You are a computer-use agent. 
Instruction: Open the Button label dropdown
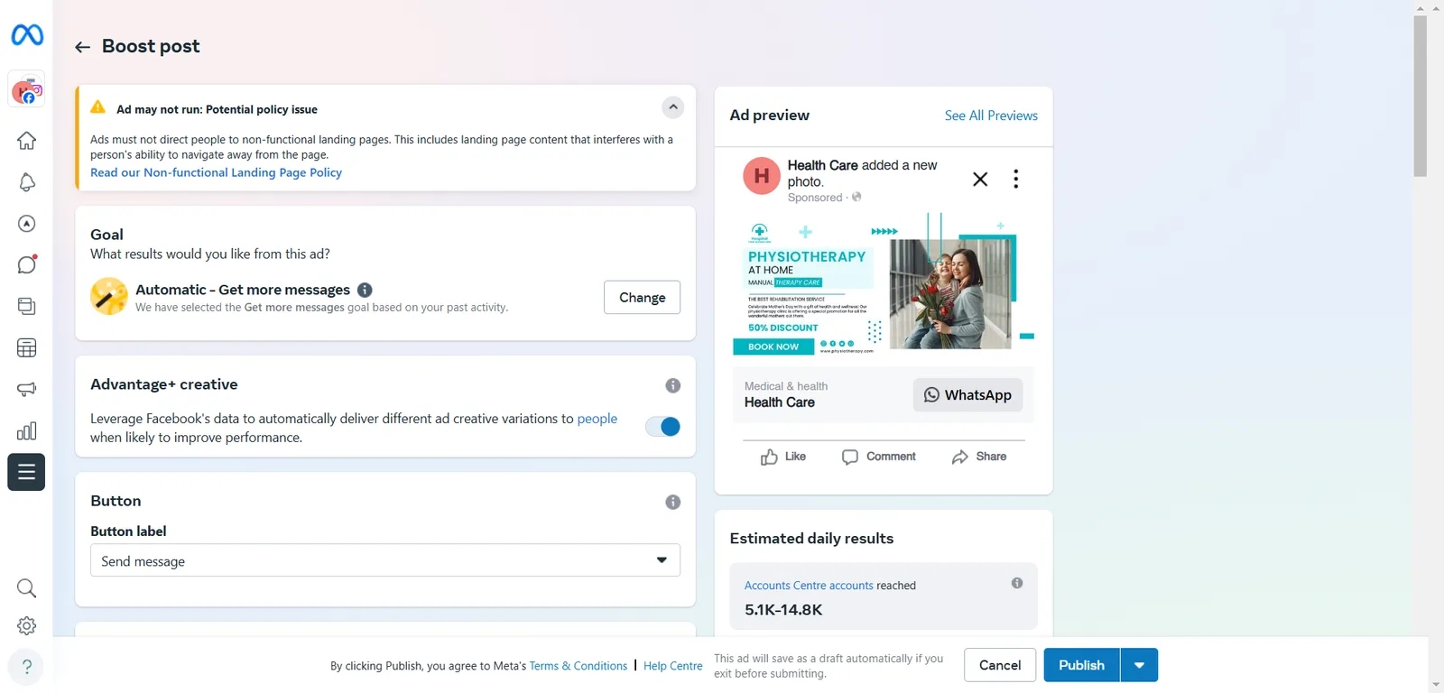click(385, 560)
